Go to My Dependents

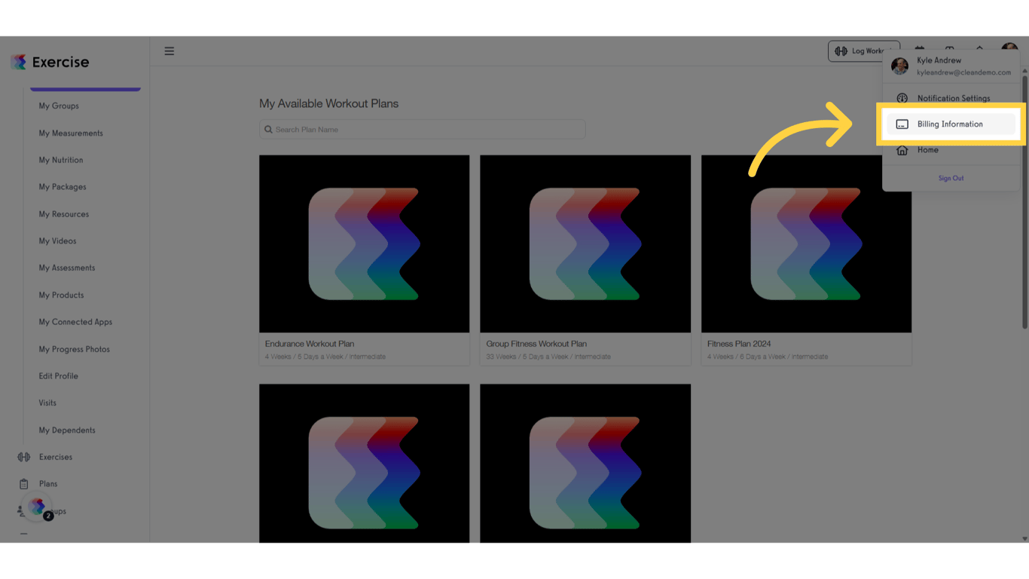[x=67, y=430]
